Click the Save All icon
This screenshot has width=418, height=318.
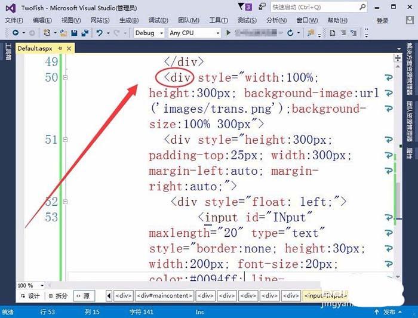85,33
